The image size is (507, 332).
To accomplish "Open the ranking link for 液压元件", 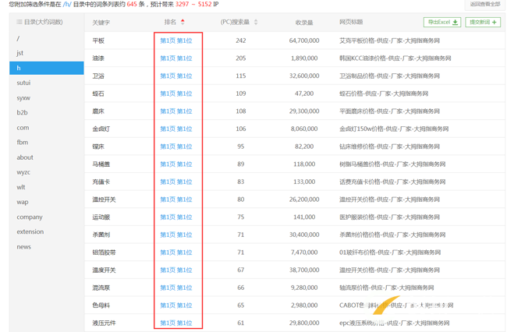I will click(x=176, y=323).
